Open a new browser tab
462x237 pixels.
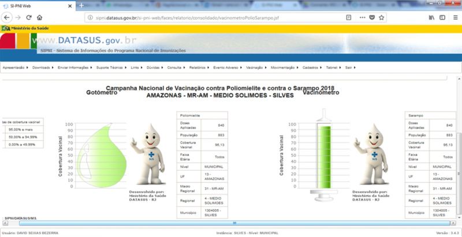coord(81,6)
